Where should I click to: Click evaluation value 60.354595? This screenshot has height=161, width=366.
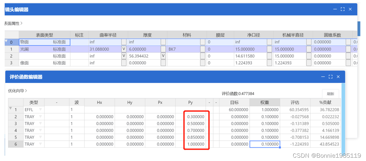[295, 110]
